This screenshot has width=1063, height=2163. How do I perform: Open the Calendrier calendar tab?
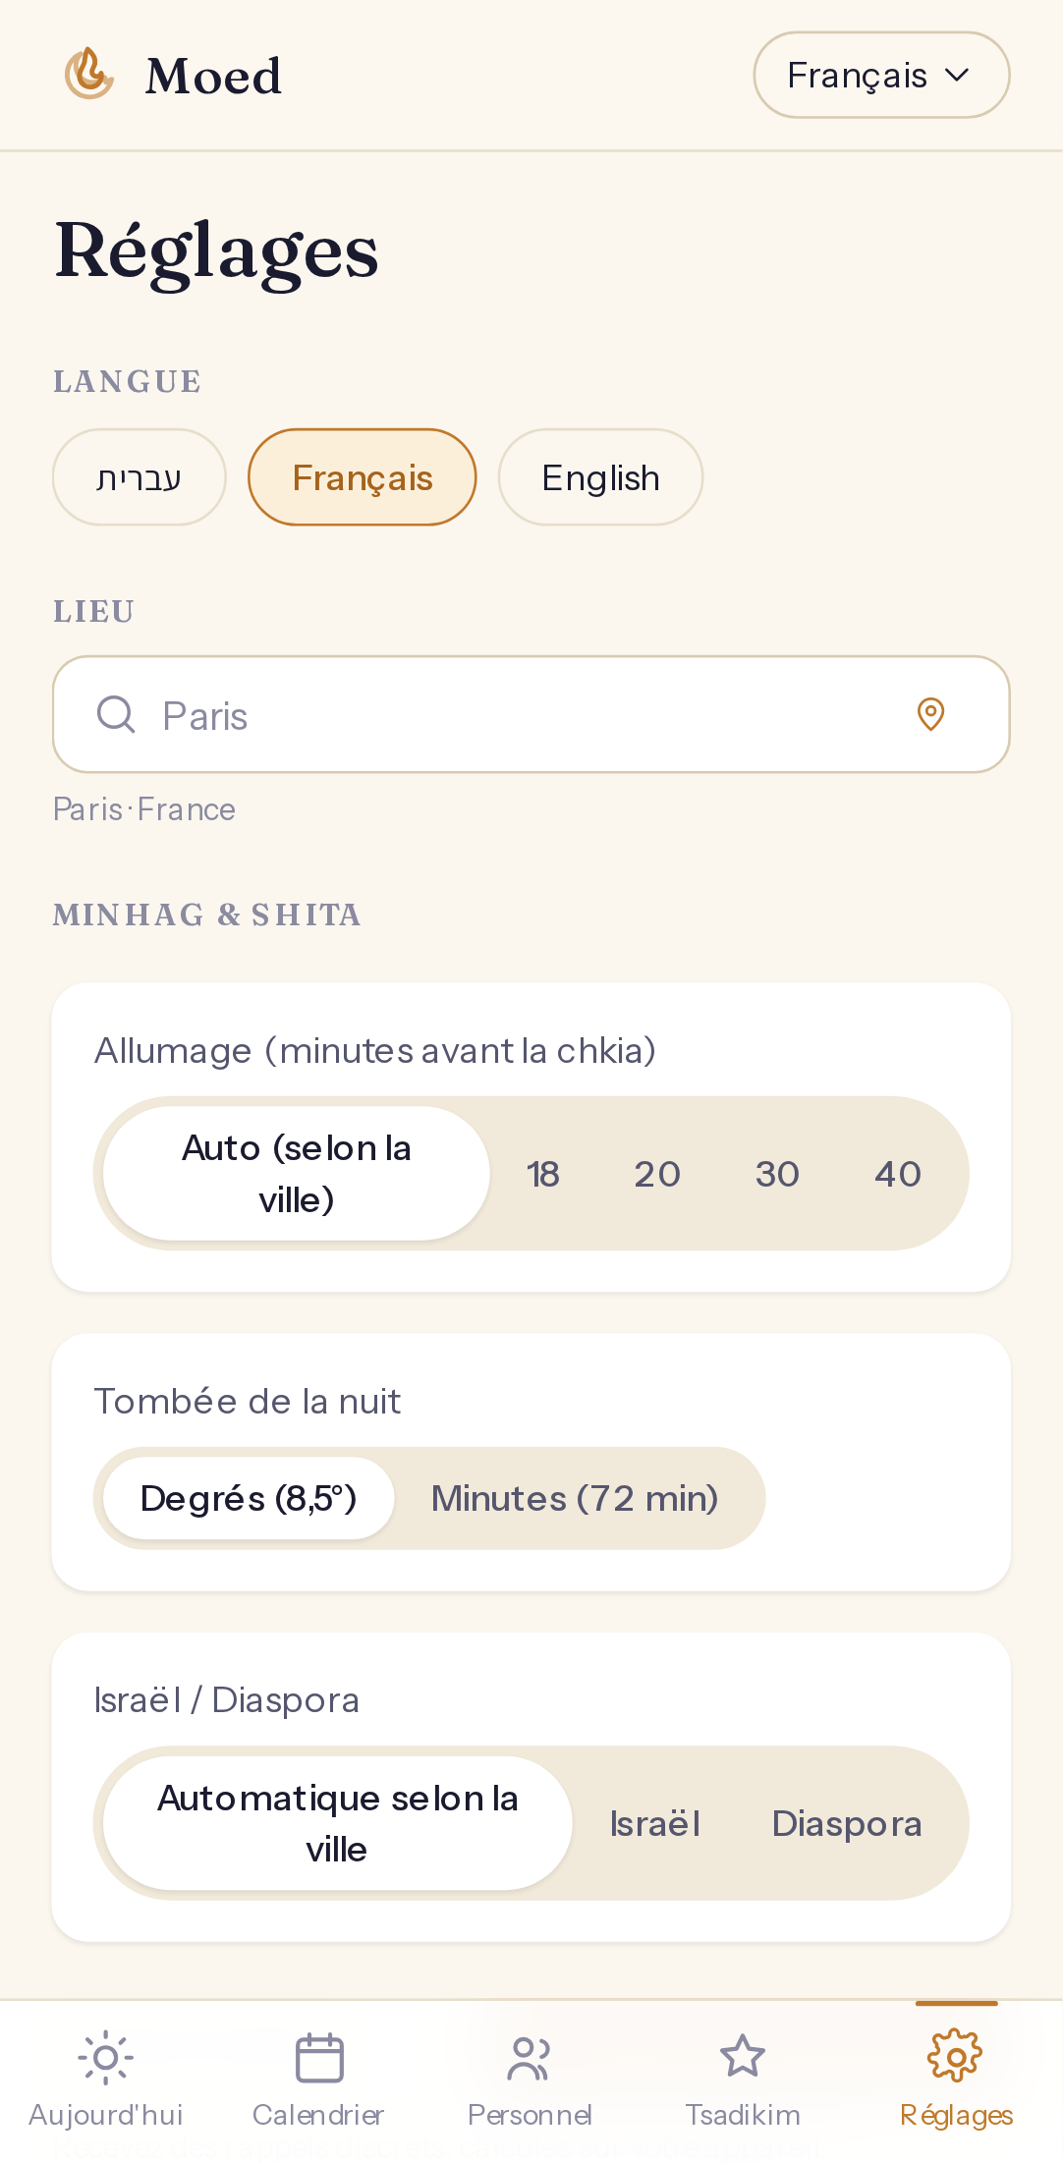318,2080
